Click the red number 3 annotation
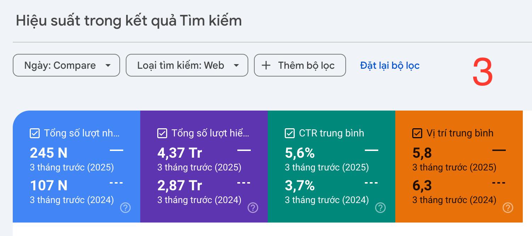The width and height of the screenshot is (532, 236). 483,73
